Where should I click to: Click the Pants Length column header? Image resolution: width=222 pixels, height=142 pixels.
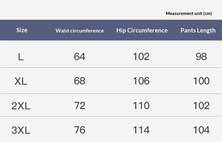click(198, 30)
